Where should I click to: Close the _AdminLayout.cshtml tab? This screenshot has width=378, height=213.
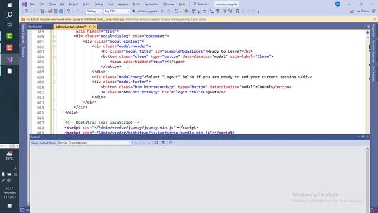click(x=94, y=27)
